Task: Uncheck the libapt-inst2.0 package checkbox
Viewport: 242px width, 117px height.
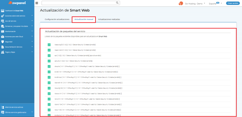Action: coord(49,50)
